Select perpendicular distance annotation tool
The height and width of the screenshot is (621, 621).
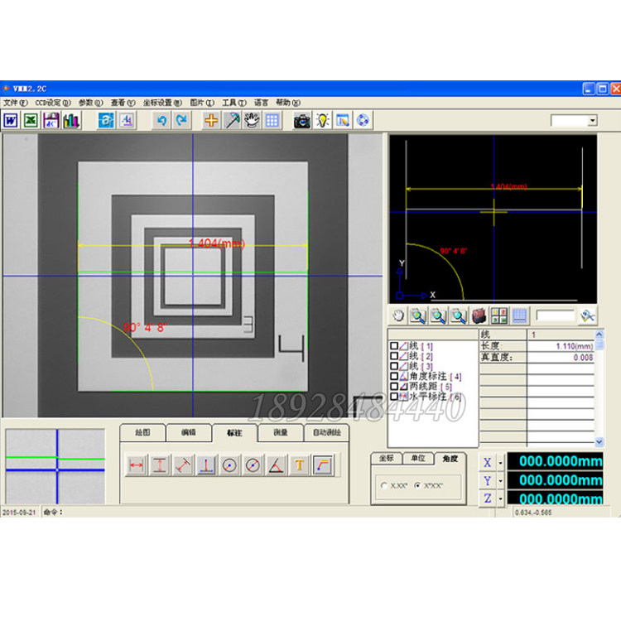(x=206, y=465)
